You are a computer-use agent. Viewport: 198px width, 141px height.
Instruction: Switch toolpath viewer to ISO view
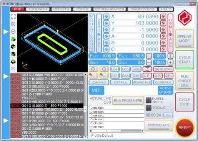point(13,69)
